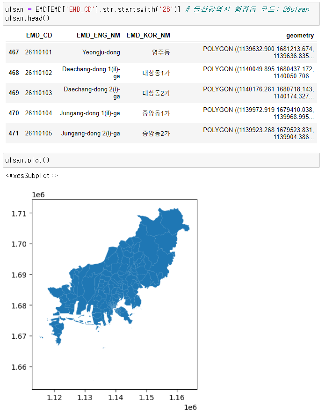Click y-axis tick label 1.70
The width and height of the screenshot is (325, 416).
(19, 244)
